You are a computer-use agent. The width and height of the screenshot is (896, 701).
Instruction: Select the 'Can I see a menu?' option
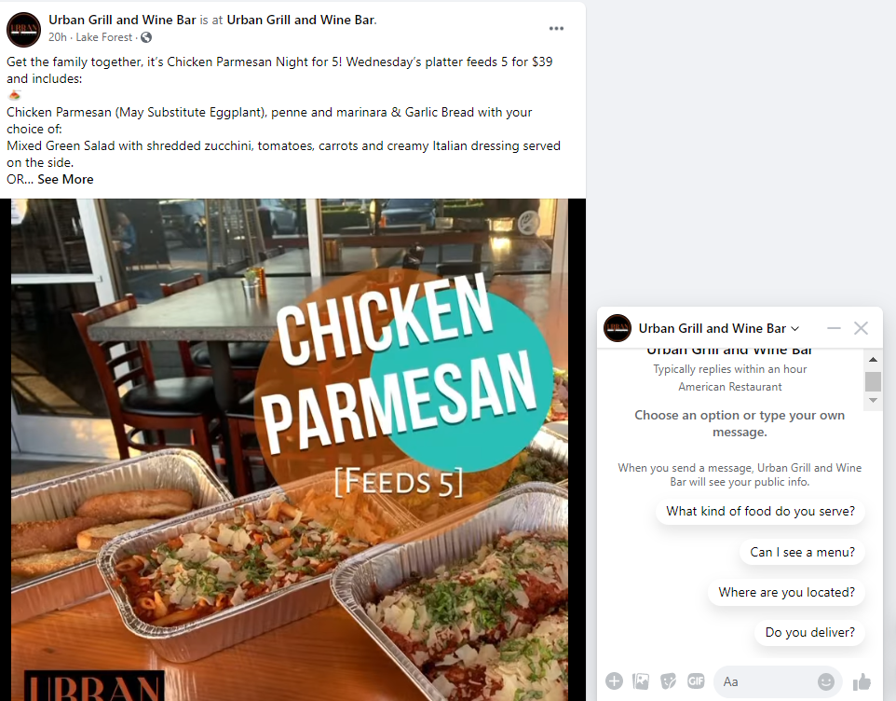pyautogui.click(x=802, y=553)
